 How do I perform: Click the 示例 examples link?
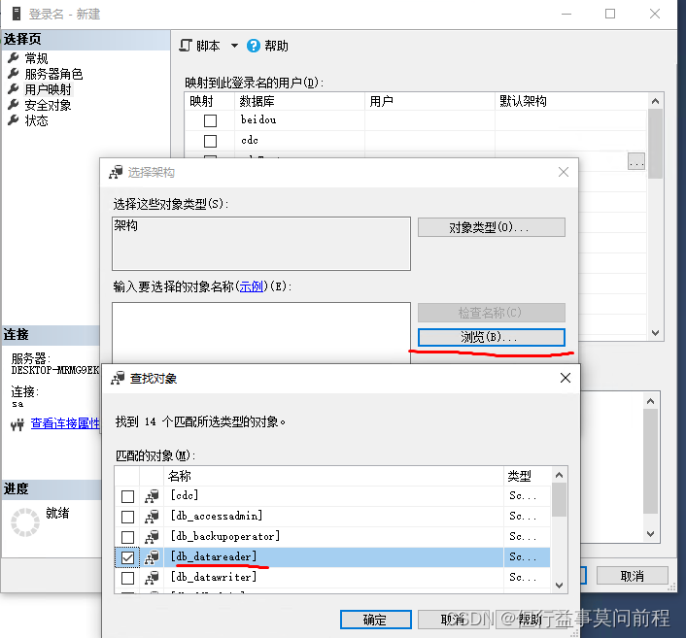click(251, 286)
